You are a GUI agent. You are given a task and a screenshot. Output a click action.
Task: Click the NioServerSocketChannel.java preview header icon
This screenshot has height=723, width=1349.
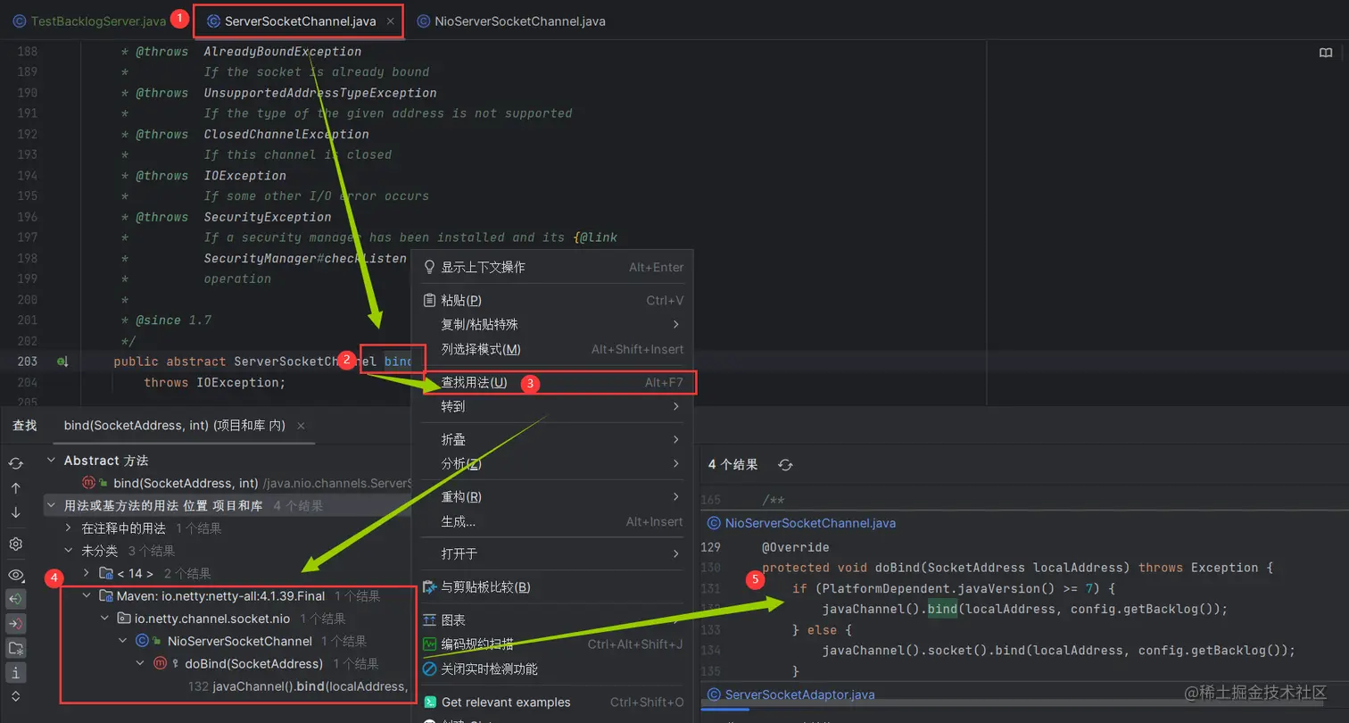point(714,523)
